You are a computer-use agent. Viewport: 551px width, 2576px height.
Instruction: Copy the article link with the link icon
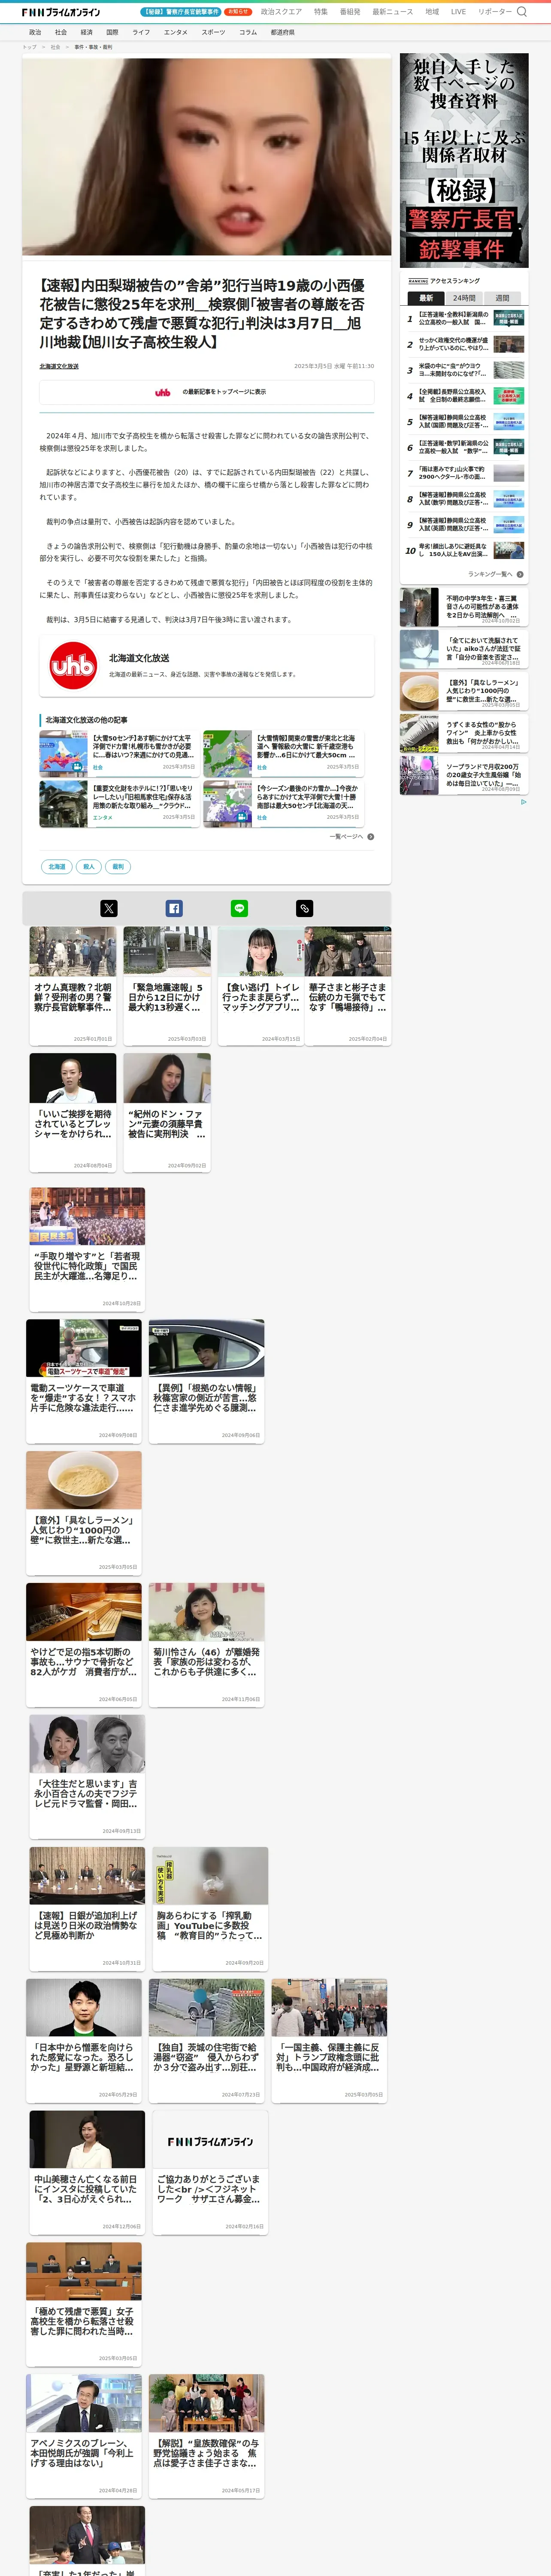pos(305,908)
